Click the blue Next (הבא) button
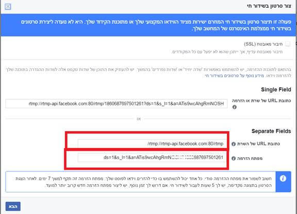This screenshot has width=297, height=214. pos(13,206)
